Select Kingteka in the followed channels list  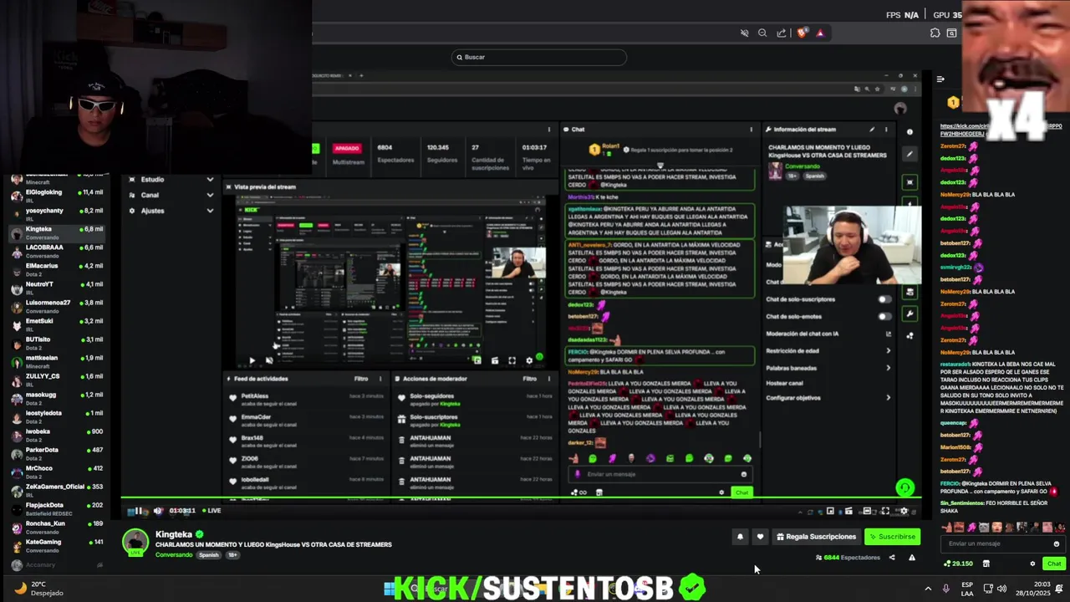[57, 232]
